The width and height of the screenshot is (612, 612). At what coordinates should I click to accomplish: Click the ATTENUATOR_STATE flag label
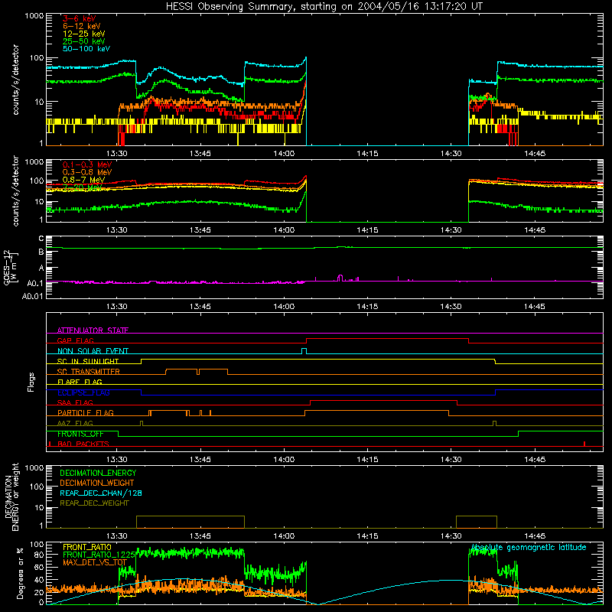[93, 330]
